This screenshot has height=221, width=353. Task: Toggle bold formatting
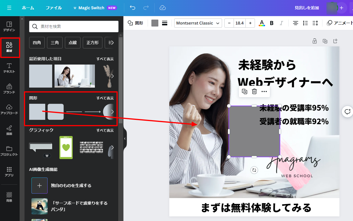click(271, 23)
